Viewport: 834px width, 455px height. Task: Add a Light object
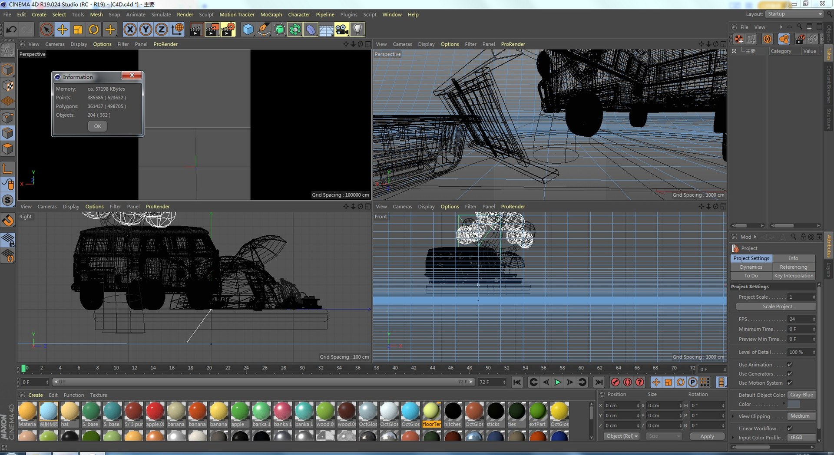click(x=357, y=30)
